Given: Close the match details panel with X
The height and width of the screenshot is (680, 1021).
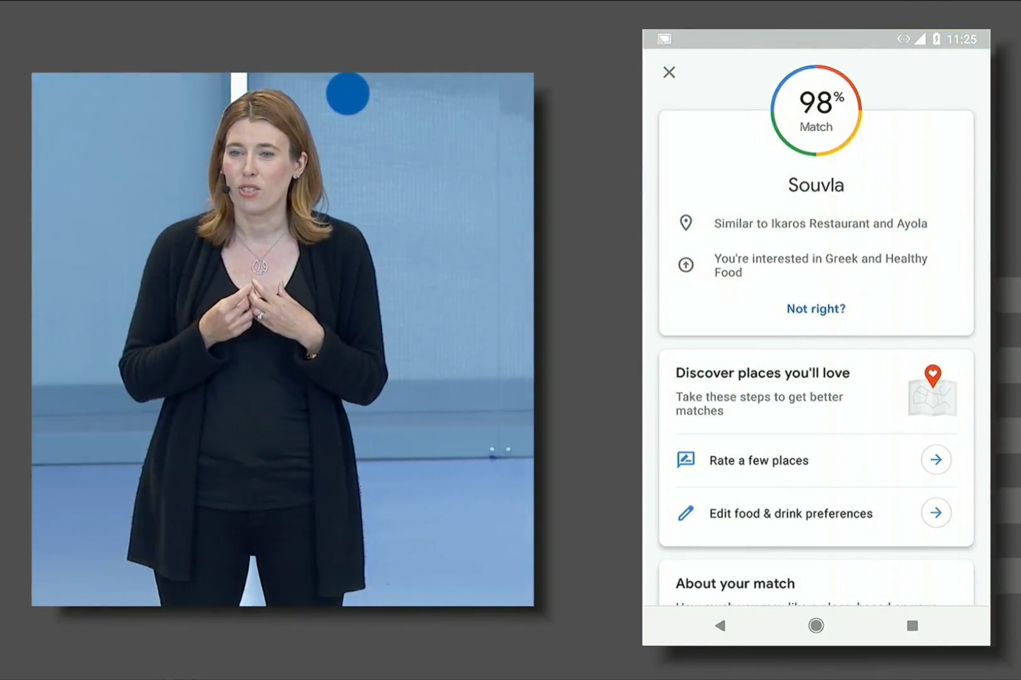Looking at the screenshot, I should pyautogui.click(x=669, y=72).
